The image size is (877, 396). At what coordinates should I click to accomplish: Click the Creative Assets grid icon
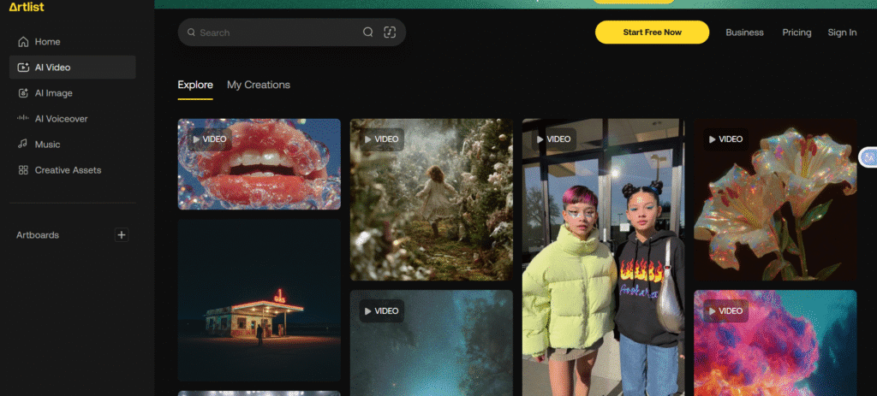23,170
